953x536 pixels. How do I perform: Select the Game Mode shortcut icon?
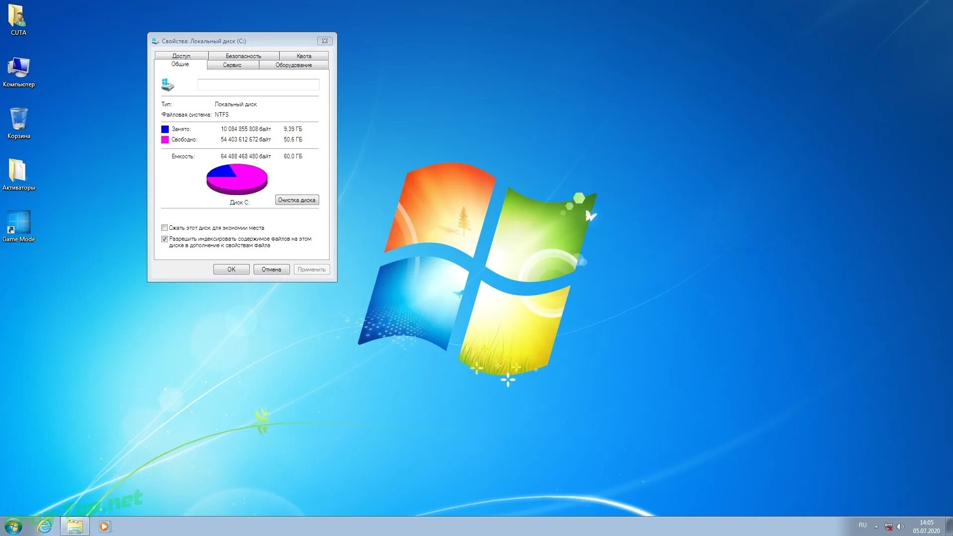tap(18, 226)
